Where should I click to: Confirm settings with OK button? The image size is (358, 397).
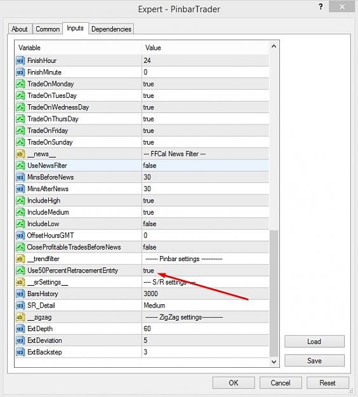[x=234, y=382]
